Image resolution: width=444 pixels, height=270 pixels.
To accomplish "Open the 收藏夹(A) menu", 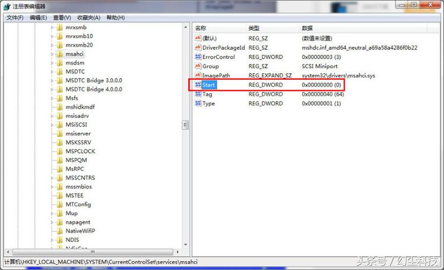I will [x=89, y=18].
